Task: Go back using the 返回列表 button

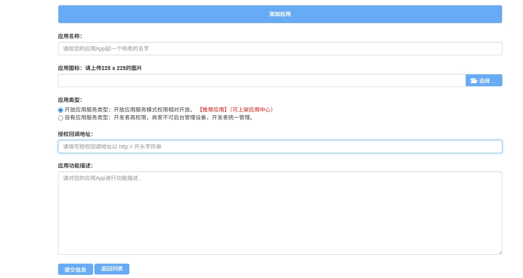Action: 112,269
